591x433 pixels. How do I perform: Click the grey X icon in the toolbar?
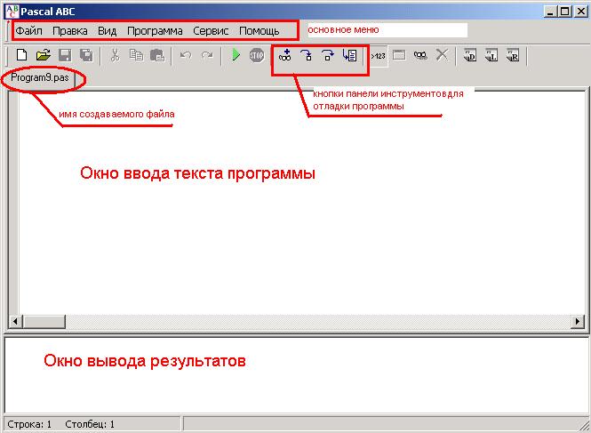pos(442,55)
